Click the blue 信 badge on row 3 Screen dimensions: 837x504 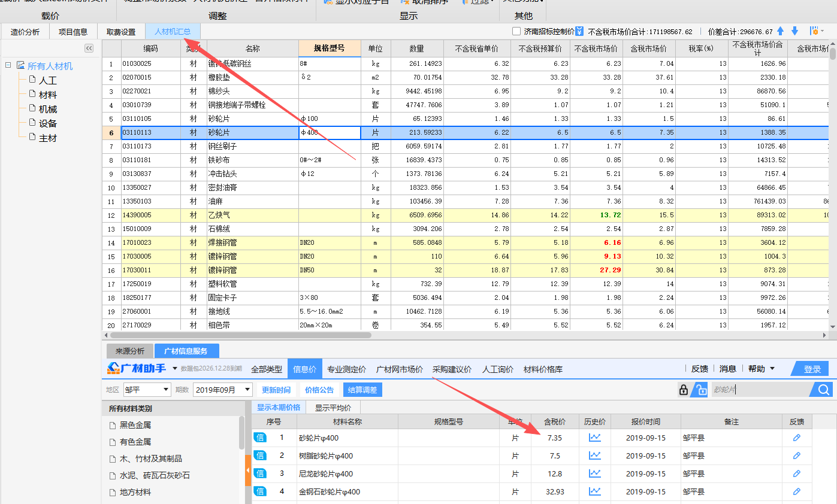tap(259, 473)
